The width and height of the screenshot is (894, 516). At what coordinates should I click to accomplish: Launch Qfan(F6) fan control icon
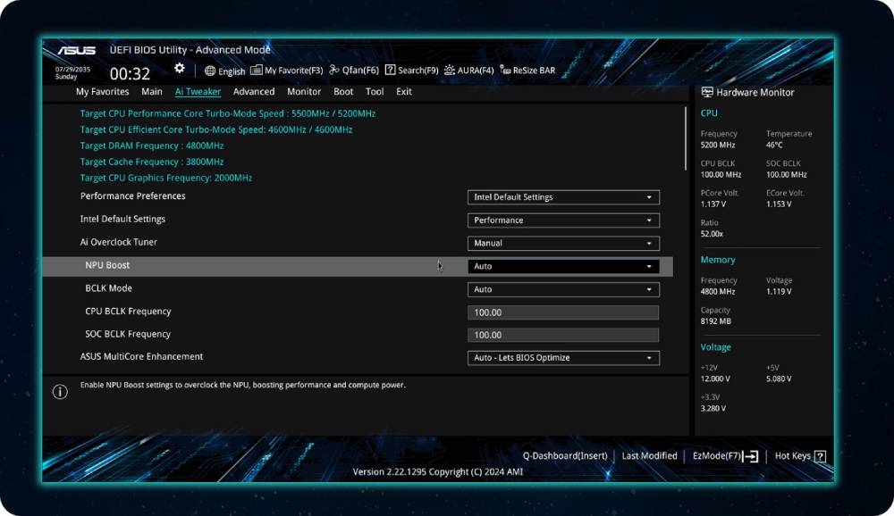click(334, 71)
